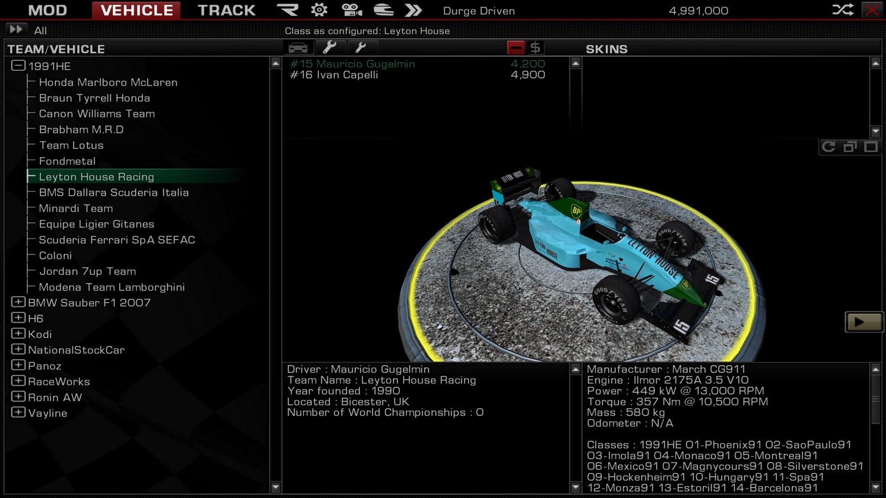Select Minardi Team
Image resolution: width=886 pixels, height=498 pixels.
pyautogui.click(x=76, y=209)
